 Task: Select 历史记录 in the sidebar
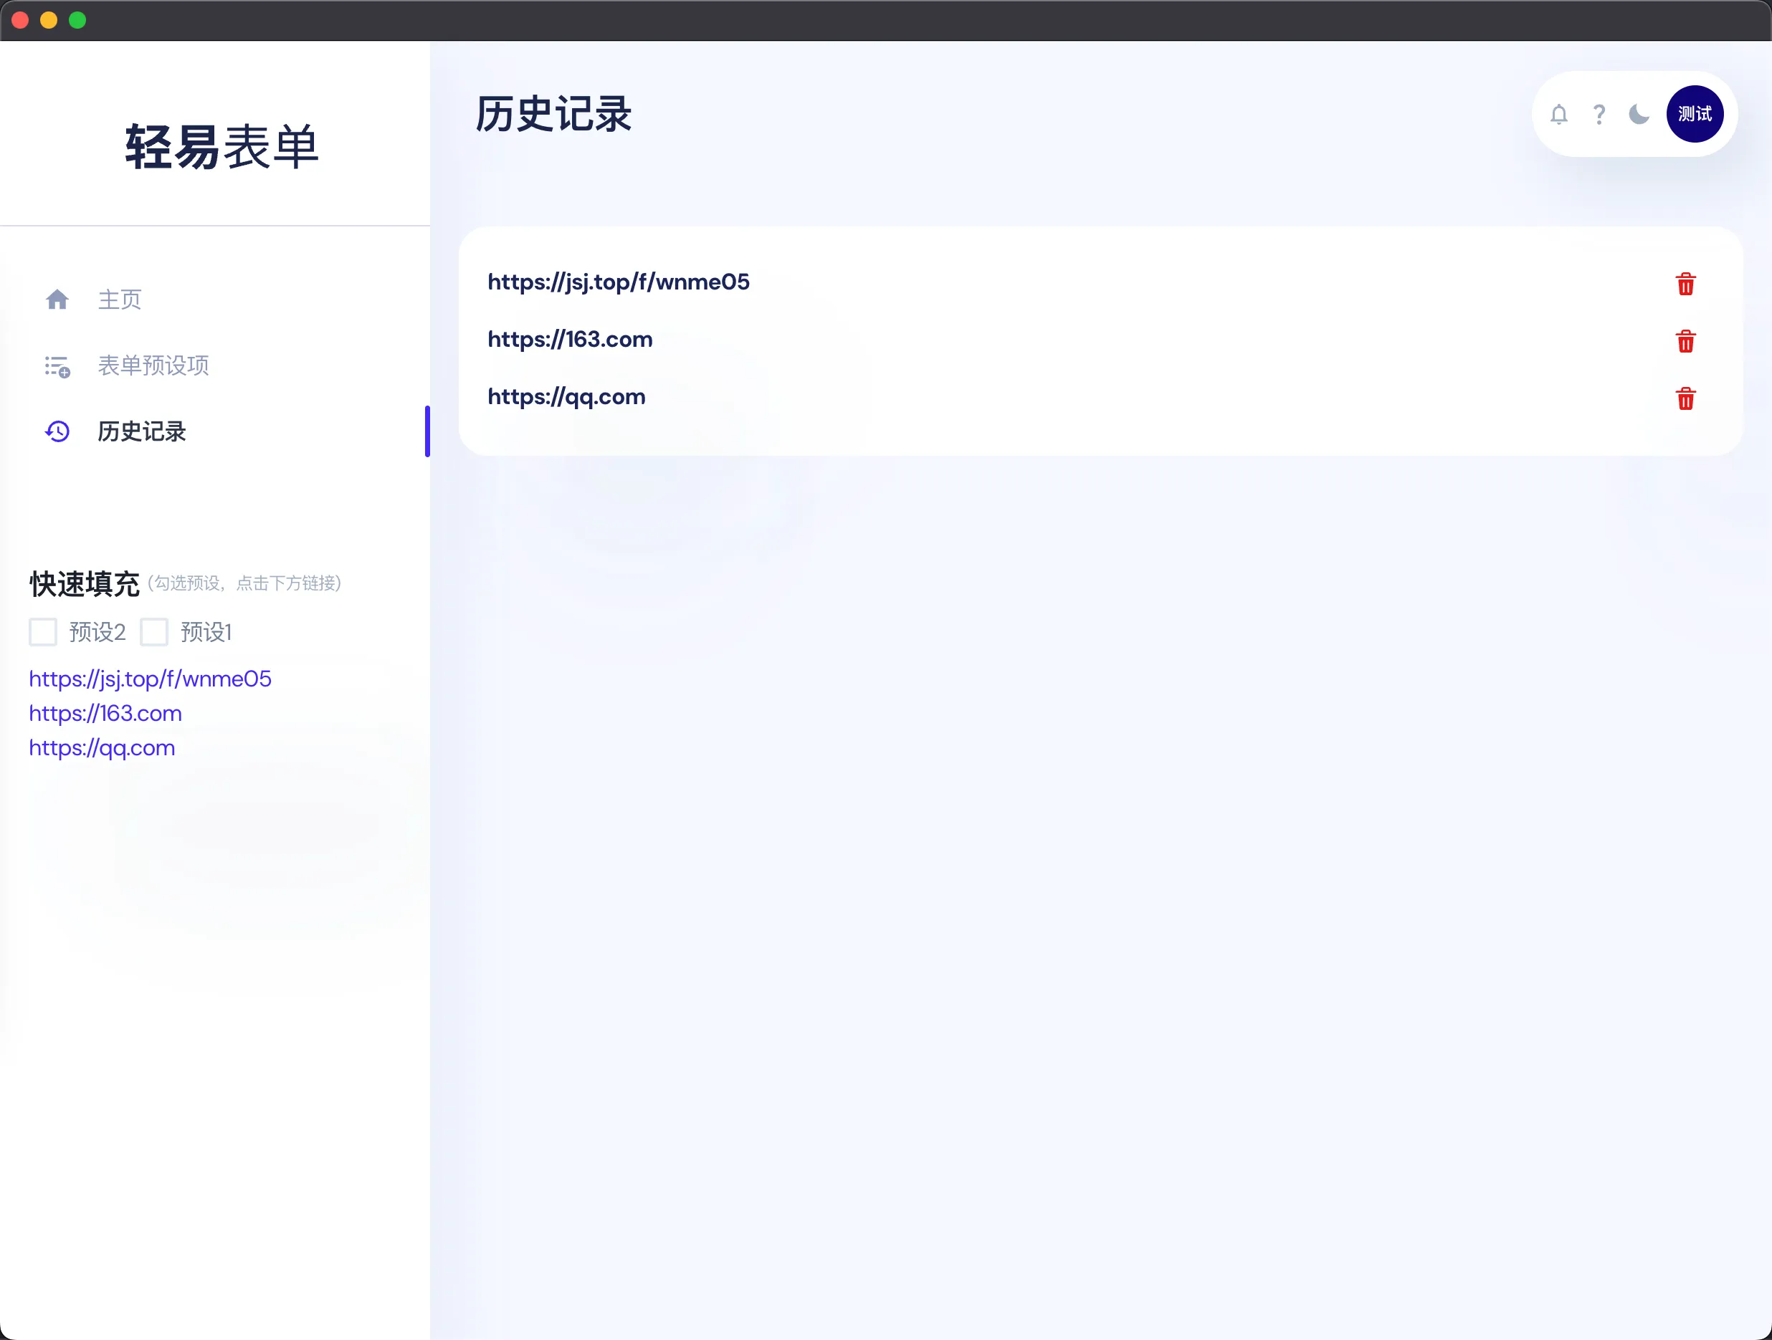(x=143, y=431)
